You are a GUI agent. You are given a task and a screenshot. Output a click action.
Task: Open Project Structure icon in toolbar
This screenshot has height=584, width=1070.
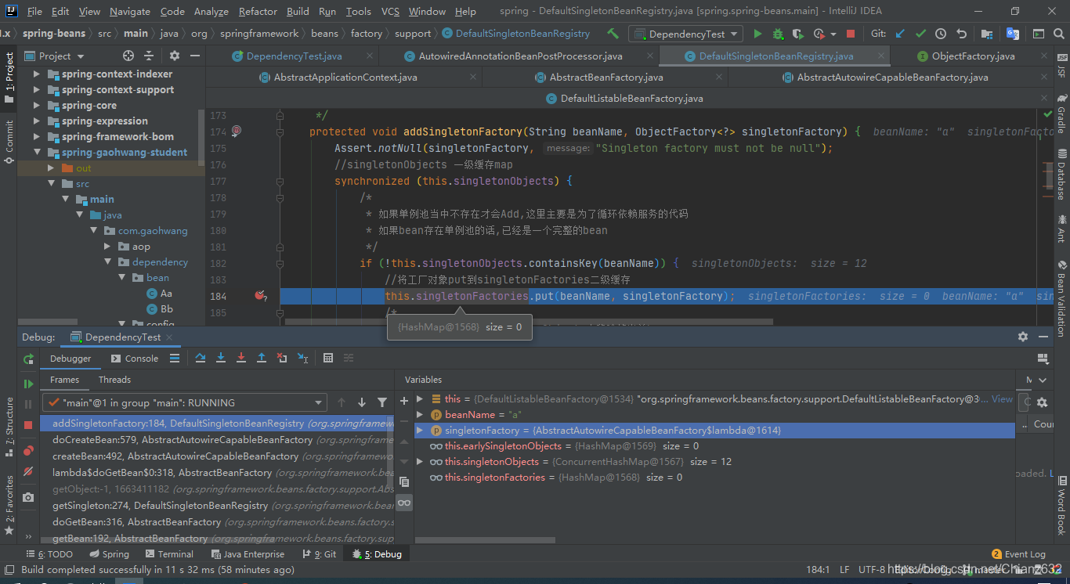tap(988, 34)
